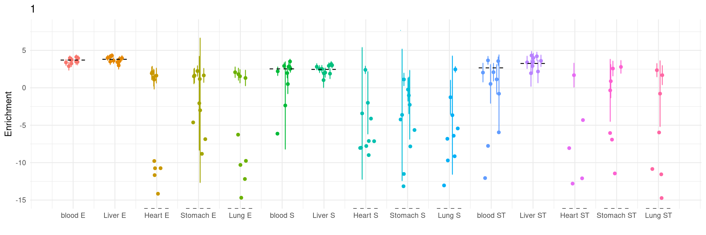This screenshot has width=706, height=235.
Task: Click the 'Enrichment' y-axis title
Action: 8,114
